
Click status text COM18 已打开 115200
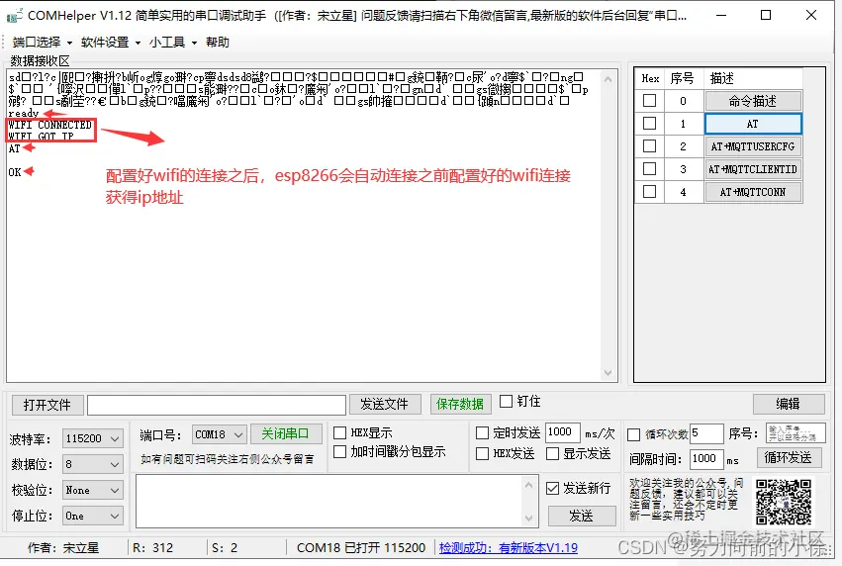point(361,548)
